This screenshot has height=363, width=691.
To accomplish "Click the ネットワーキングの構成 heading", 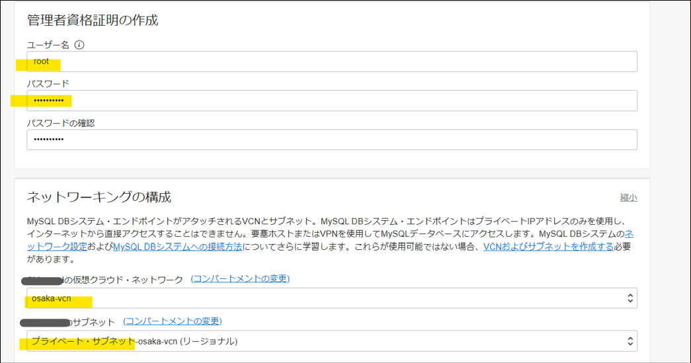I will click(x=99, y=197).
